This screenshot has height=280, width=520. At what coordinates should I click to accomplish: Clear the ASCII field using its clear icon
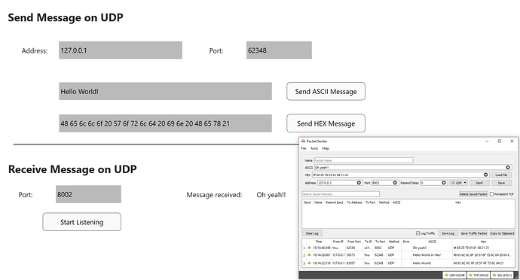tap(508, 167)
